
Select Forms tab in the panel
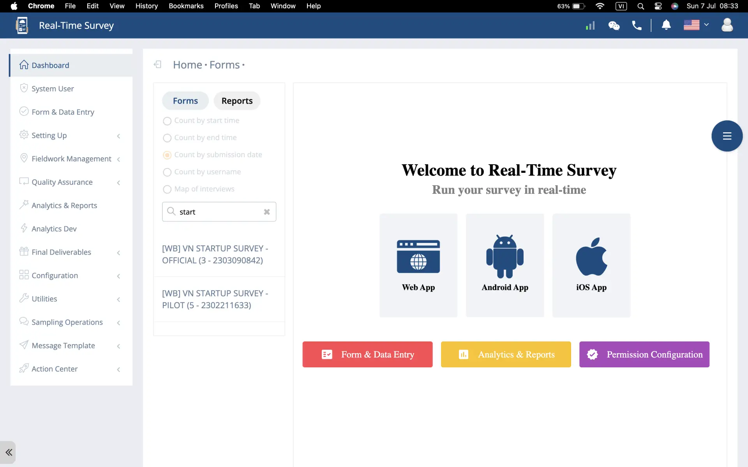[x=185, y=101]
